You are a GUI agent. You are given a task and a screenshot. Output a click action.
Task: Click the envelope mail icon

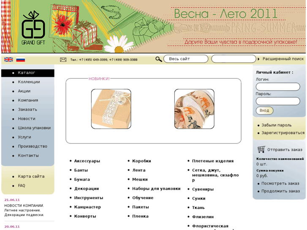[x=63, y=60]
